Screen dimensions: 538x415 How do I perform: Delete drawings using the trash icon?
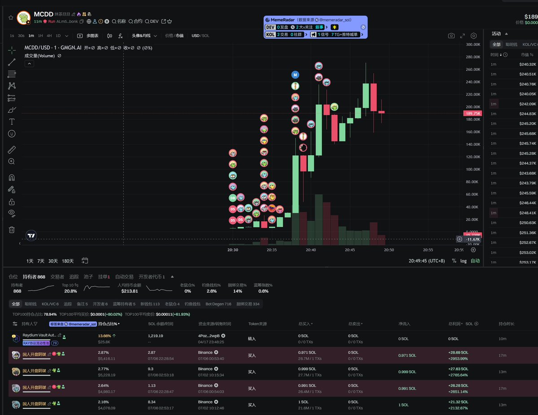(x=12, y=230)
